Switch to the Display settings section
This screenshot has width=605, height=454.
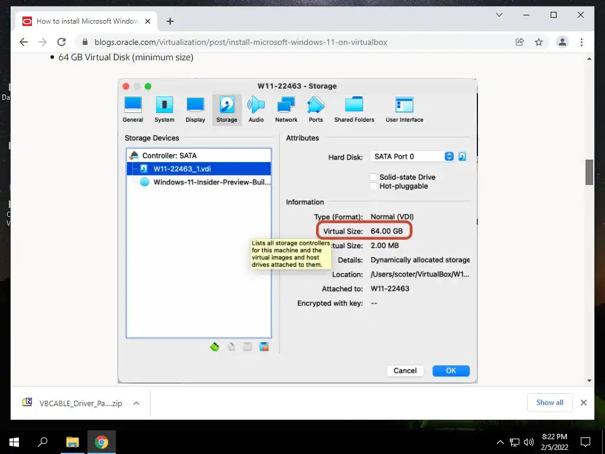coord(195,109)
